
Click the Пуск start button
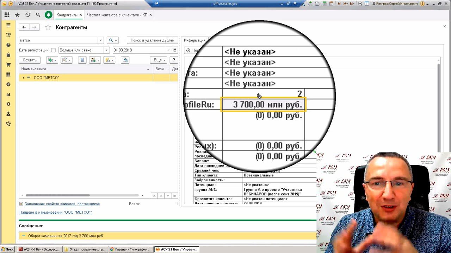click(x=7, y=249)
